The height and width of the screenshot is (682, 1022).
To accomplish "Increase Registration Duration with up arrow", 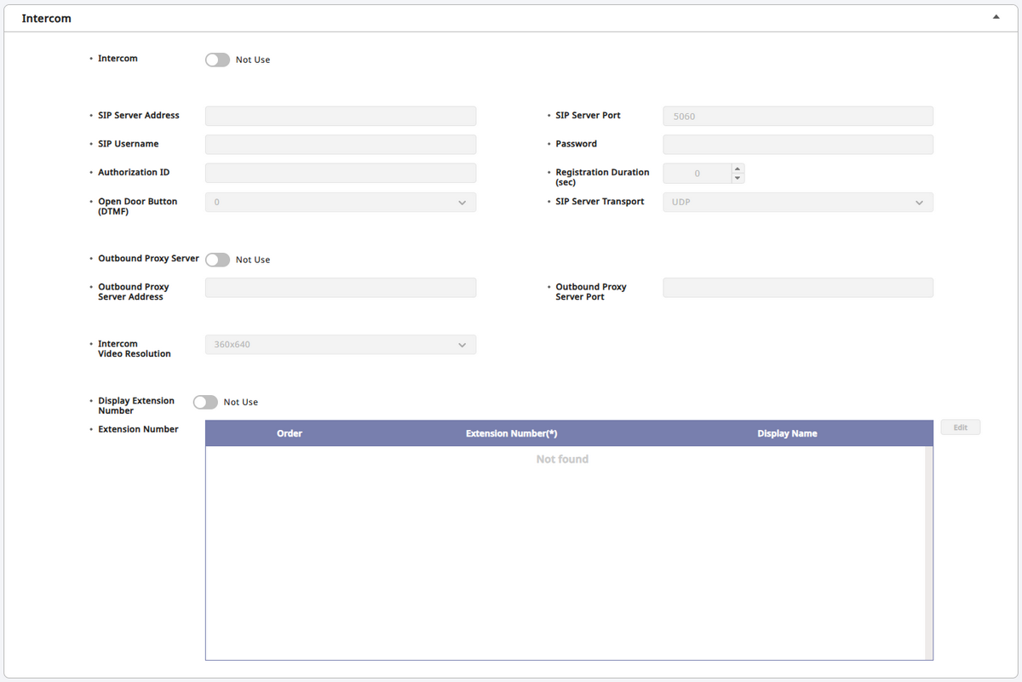I will point(738,169).
